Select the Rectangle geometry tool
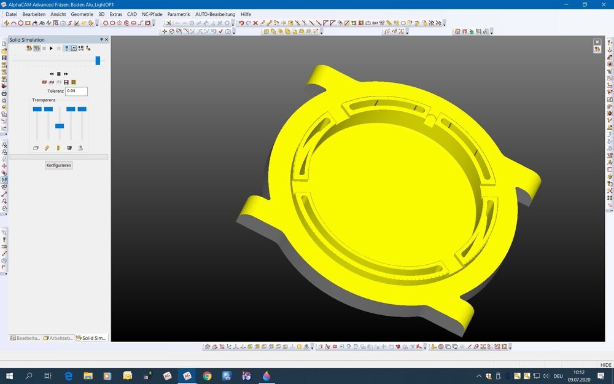Viewport: 614px width, 384px height. tap(27, 23)
